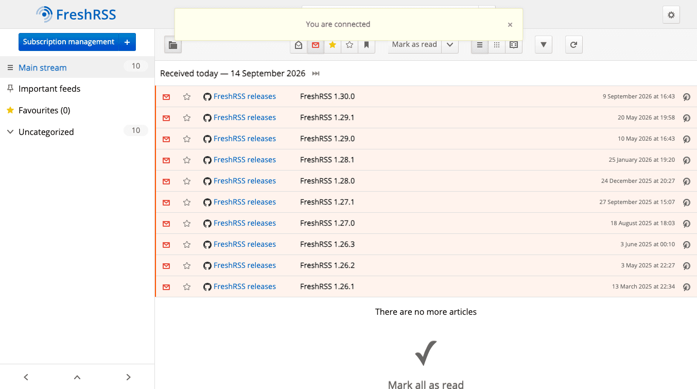Click the big Mark all as read checkmark

tap(426, 353)
